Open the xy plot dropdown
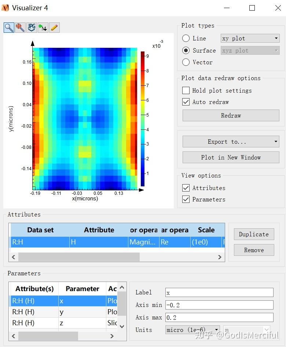Image resolution: width=286 pixels, height=347 pixels. coord(250,38)
